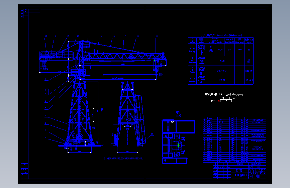Select balloon number 14 label
Screen dimensions: 290x188
[90, 36]
